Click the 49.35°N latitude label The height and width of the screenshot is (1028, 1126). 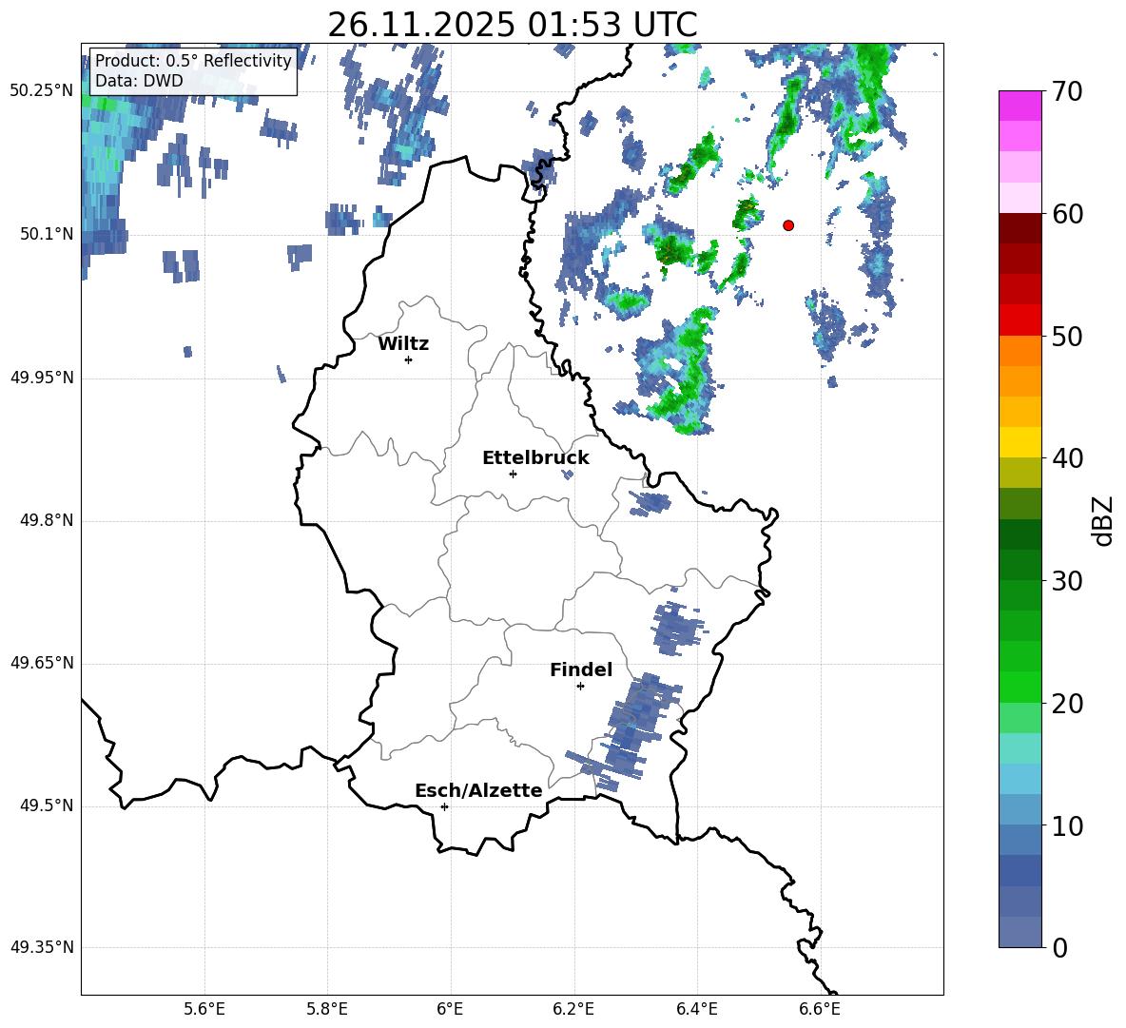click(42, 947)
